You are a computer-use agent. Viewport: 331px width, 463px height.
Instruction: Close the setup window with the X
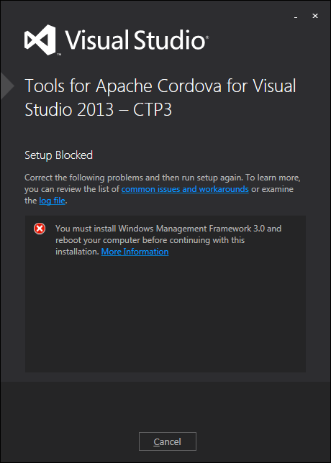click(x=315, y=16)
